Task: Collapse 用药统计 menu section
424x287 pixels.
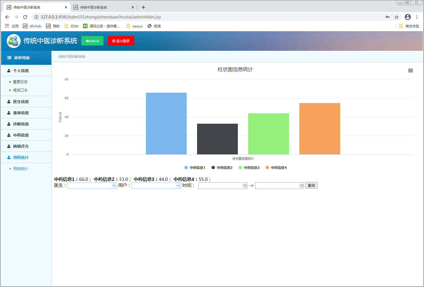Action: click(26, 157)
